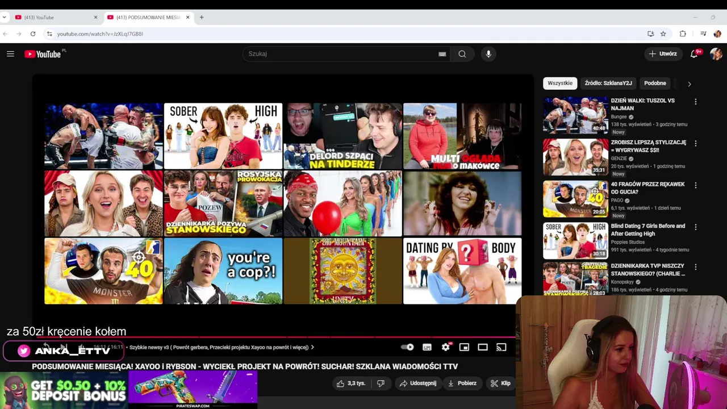The width and height of the screenshot is (727, 409).
Task: Click the Klip clip button
Action: pyautogui.click(x=500, y=383)
